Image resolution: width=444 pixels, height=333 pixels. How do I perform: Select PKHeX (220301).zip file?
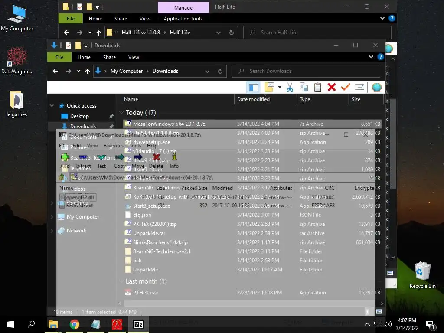pyautogui.click(x=252, y=224)
